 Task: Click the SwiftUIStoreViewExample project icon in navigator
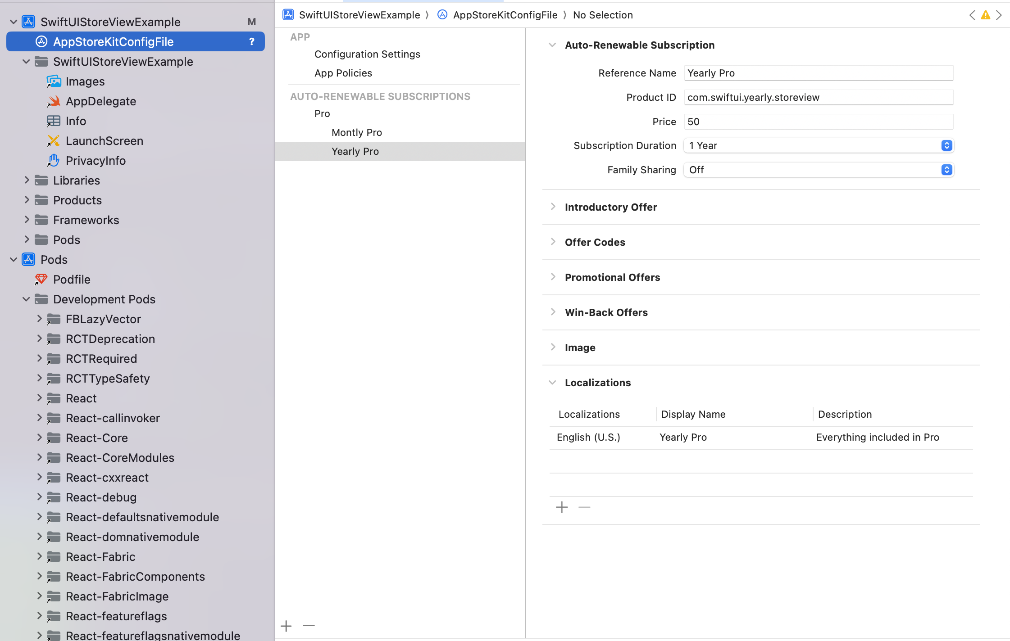pyautogui.click(x=29, y=22)
